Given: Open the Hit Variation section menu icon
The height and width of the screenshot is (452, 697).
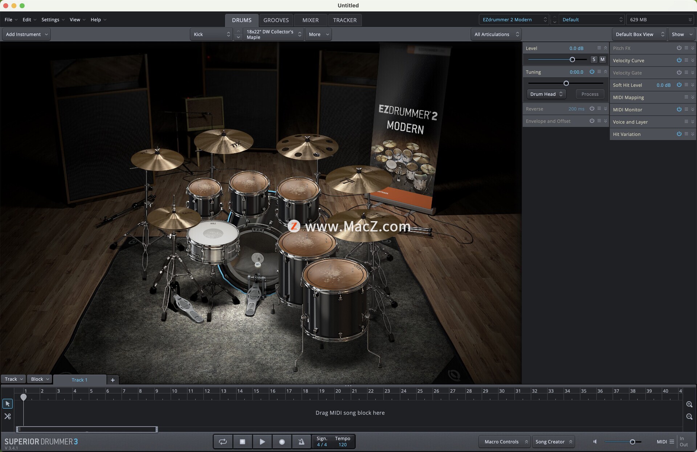Looking at the screenshot, I should coord(686,134).
